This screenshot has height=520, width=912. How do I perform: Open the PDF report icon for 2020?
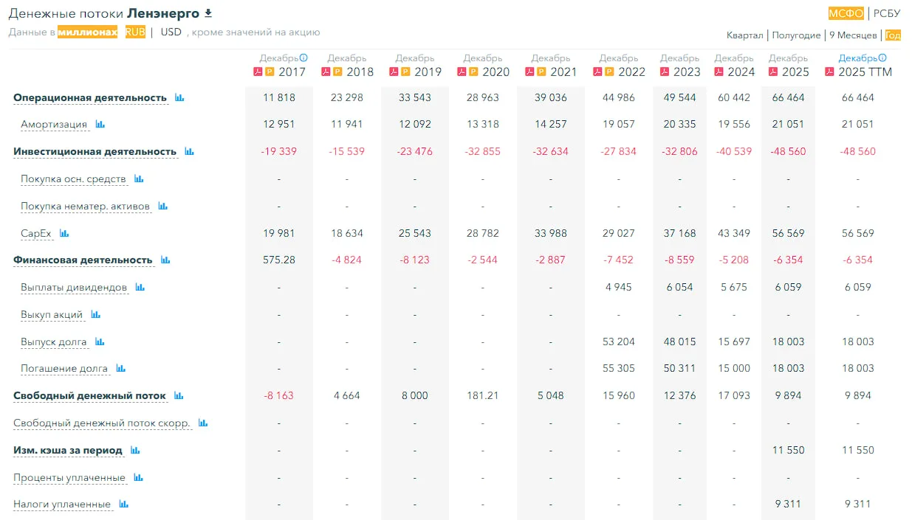pyautogui.click(x=462, y=72)
